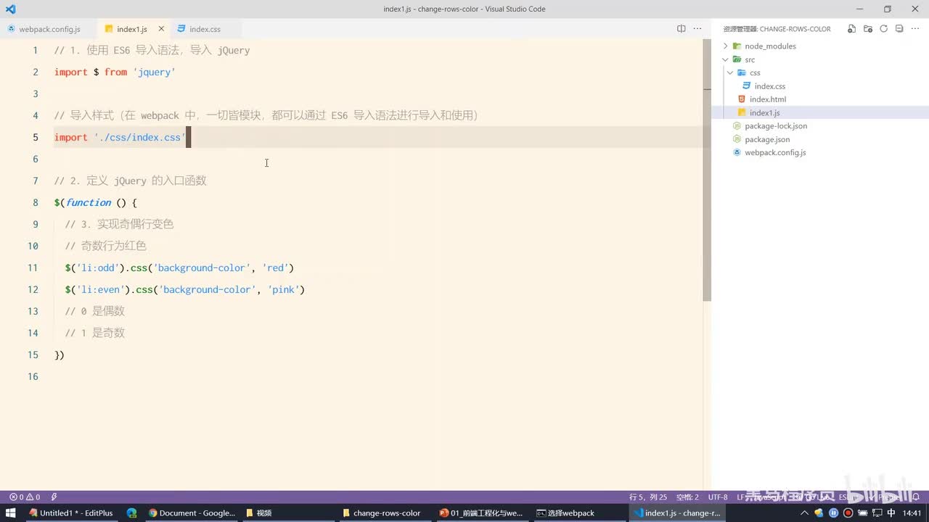This screenshot has width=929, height=522.
Task: Click the function keyword on line 8
Action: pyautogui.click(x=89, y=202)
